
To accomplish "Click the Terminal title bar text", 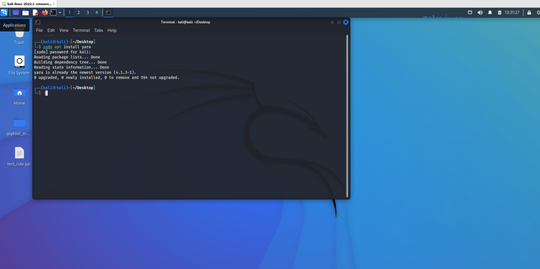I will click(x=185, y=22).
